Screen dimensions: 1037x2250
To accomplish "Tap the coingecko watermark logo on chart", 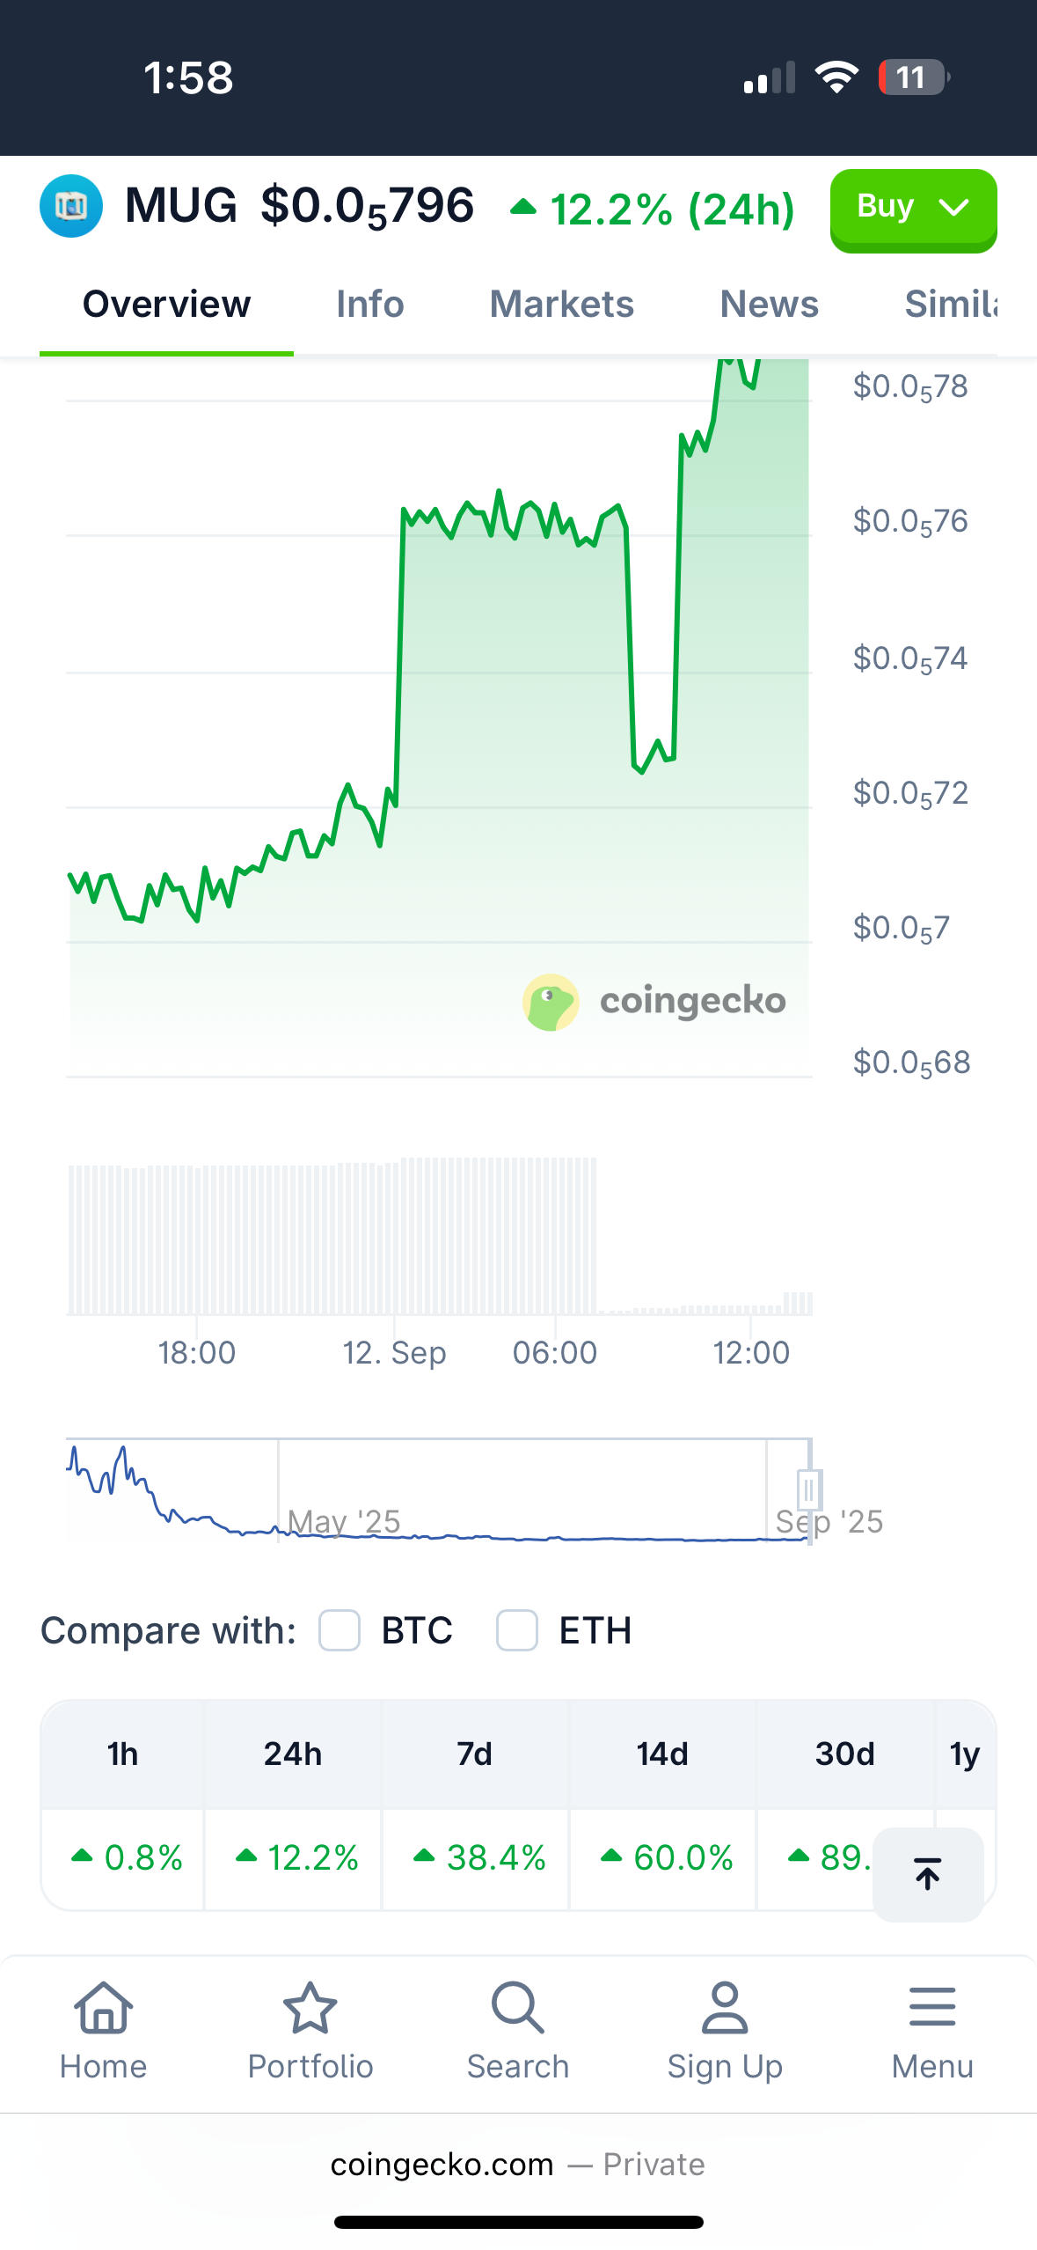I will (654, 1002).
